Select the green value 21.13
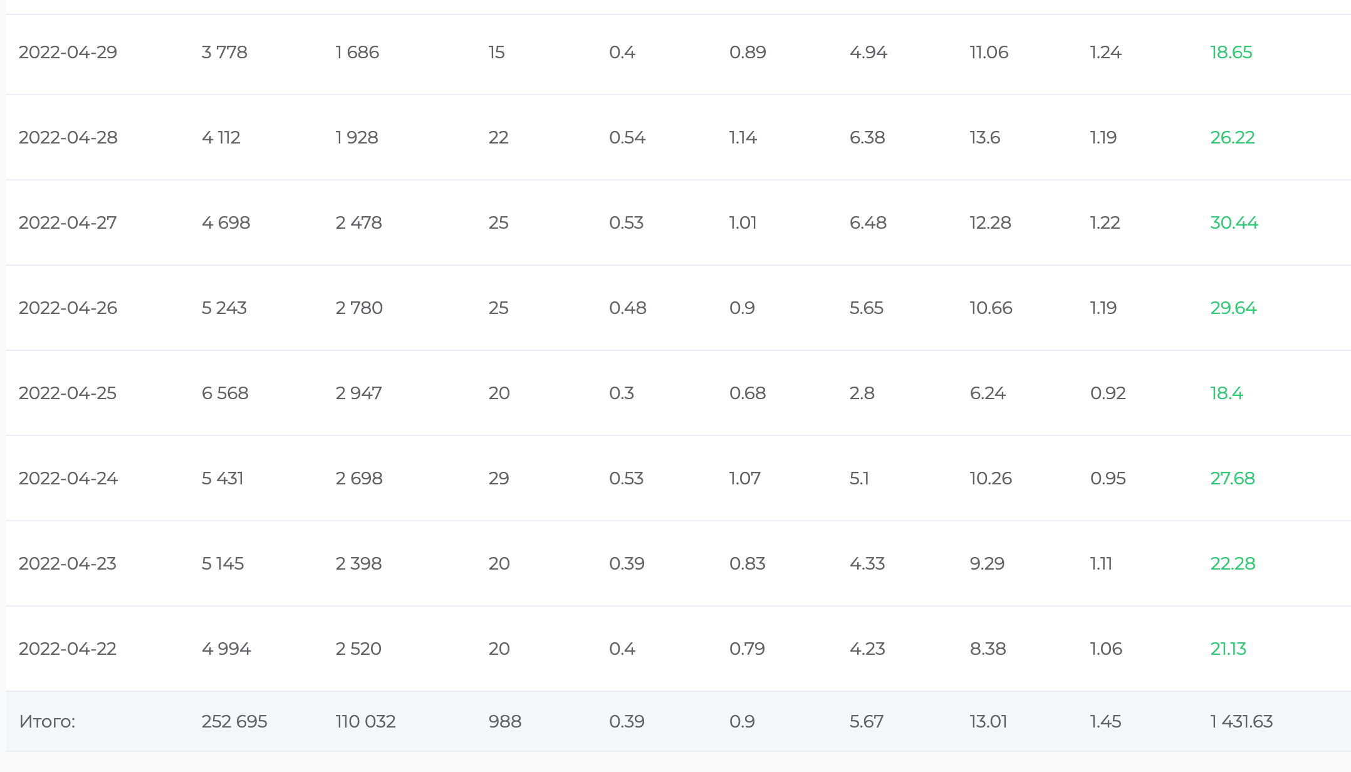 click(1228, 649)
